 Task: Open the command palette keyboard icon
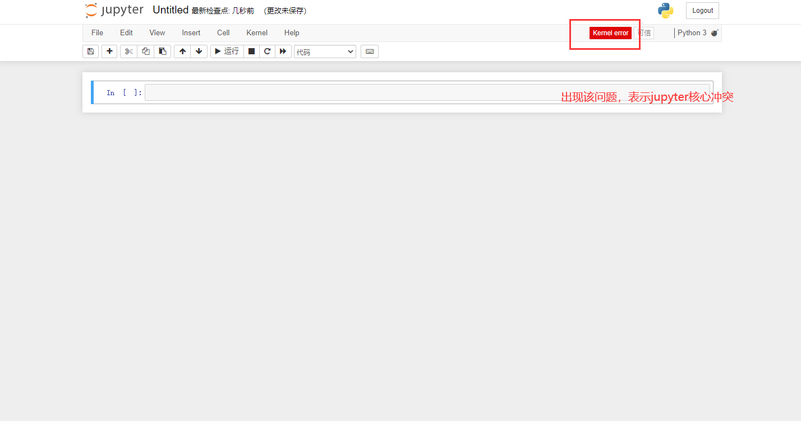coord(370,52)
